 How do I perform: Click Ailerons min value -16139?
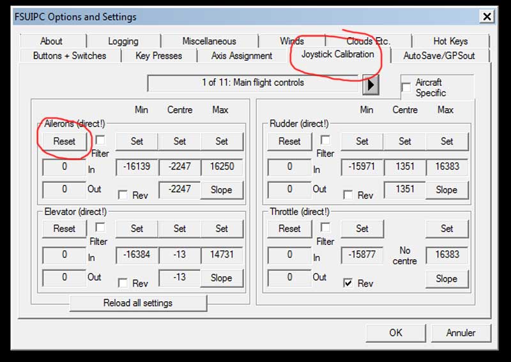coord(137,167)
